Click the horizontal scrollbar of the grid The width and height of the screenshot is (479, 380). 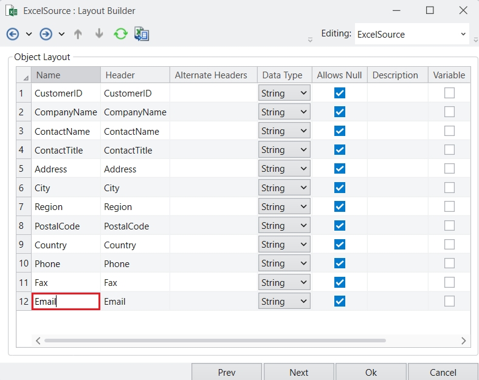pyautogui.click(x=215, y=341)
